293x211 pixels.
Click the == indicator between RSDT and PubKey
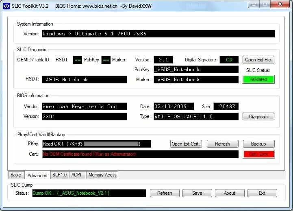pyautogui.click(x=77, y=60)
